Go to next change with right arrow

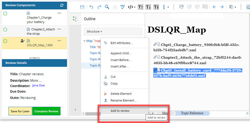click(x=222, y=7)
